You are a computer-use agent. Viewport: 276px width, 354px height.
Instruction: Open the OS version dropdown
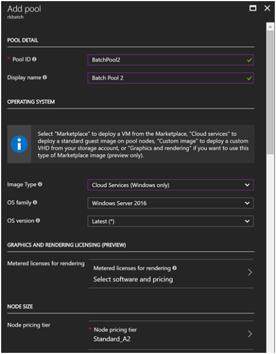[x=171, y=221]
